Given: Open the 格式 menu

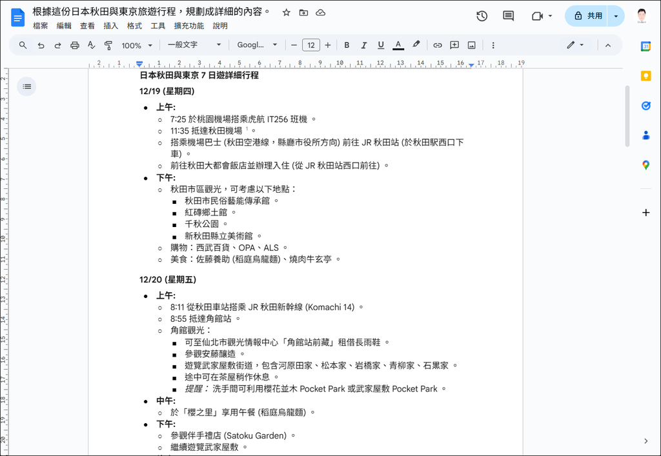Looking at the screenshot, I should [134, 26].
